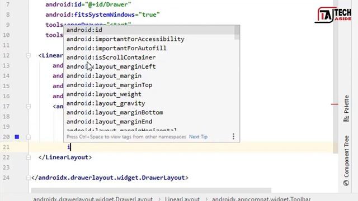Select androidx.appcompat.widget.Toolbar breadcrumb
The width and height of the screenshot is (358, 201).
261,199
